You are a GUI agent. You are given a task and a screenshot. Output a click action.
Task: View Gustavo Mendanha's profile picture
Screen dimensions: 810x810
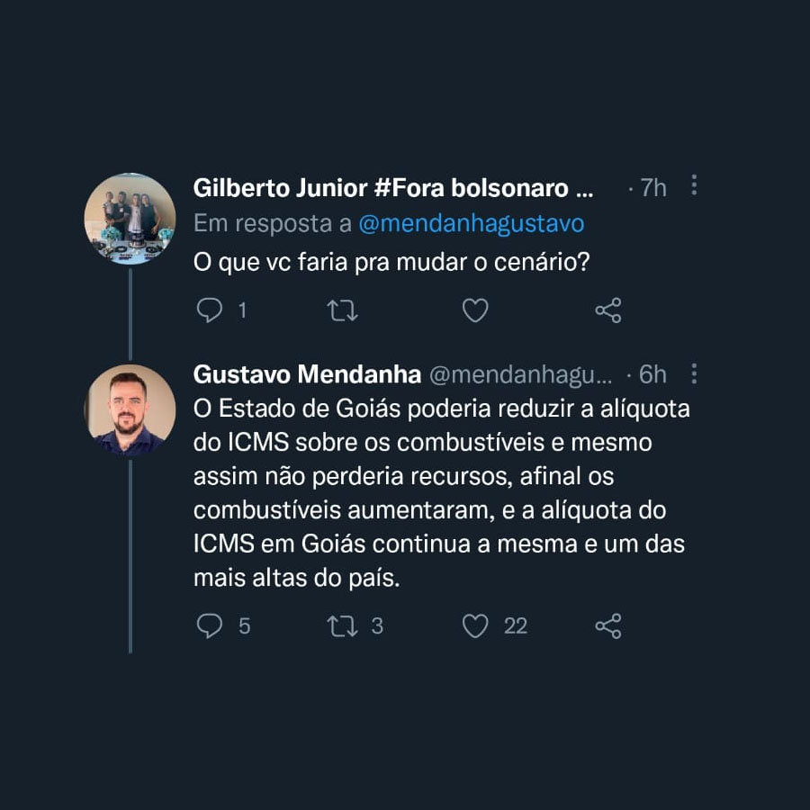click(130, 410)
